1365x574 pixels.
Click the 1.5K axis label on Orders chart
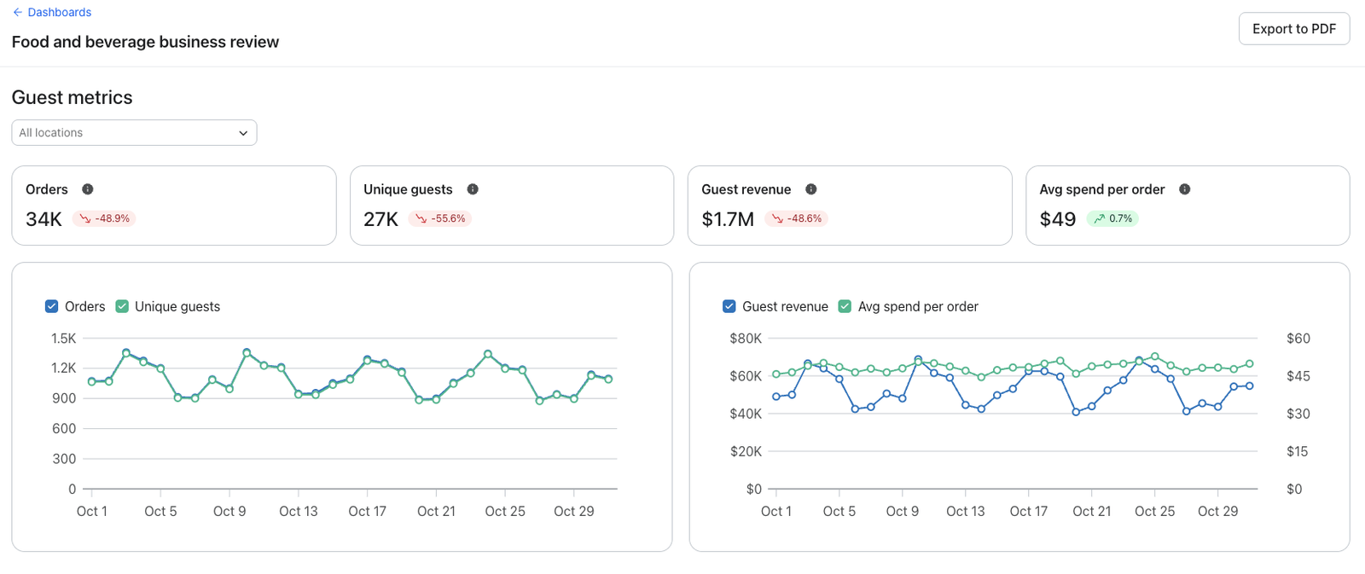point(64,339)
